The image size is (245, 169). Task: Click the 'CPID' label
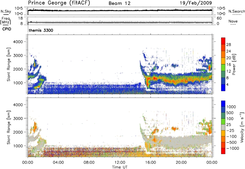[x=7, y=29]
